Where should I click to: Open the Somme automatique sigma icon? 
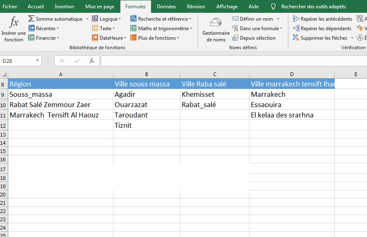click(31, 19)
